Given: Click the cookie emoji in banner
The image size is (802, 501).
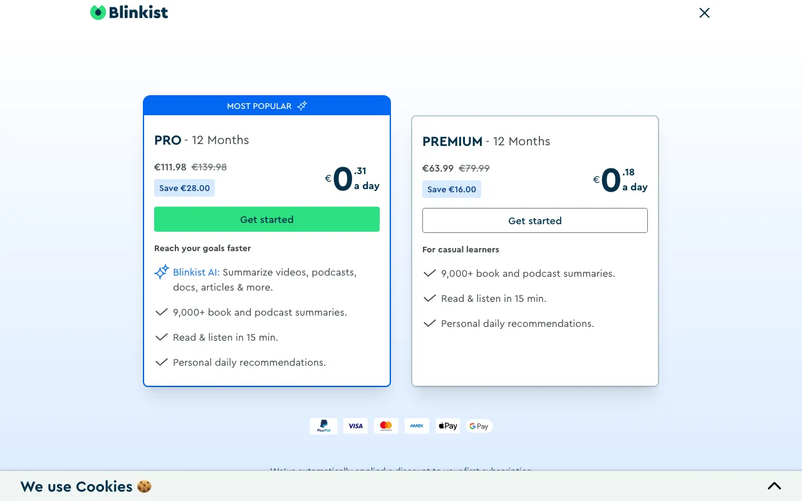Looking at the screenshot, I should click(144, 486).
